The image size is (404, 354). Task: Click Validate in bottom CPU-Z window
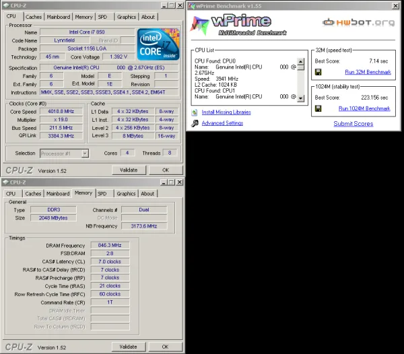pyautogui.click(x=129, y=347)
